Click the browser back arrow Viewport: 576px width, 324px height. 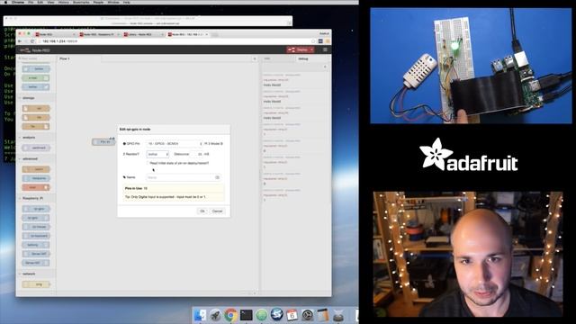click(x=20, y=41)
